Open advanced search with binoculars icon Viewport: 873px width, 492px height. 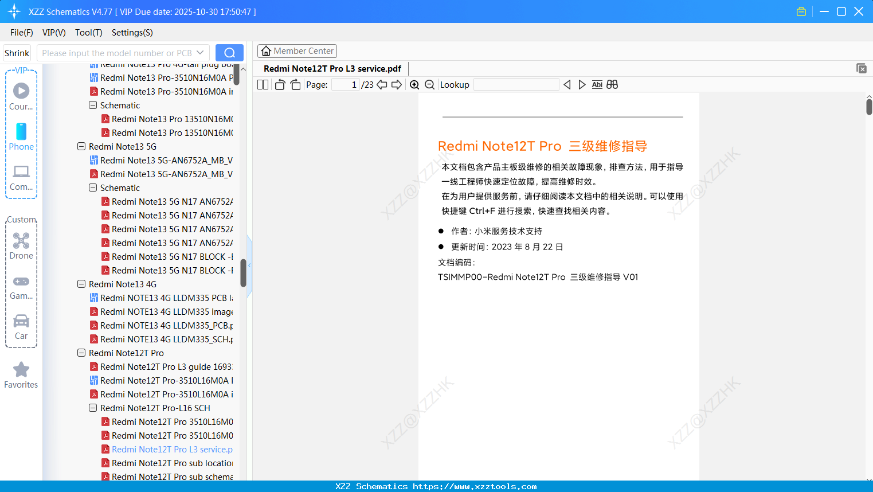[612, 84]
